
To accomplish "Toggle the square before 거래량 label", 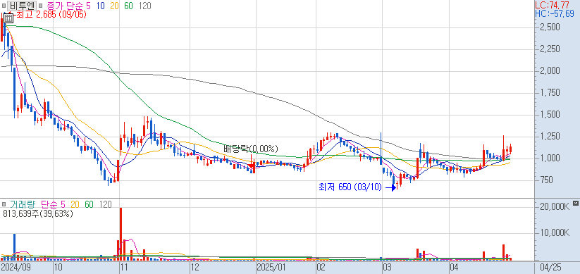I will 4,204.
